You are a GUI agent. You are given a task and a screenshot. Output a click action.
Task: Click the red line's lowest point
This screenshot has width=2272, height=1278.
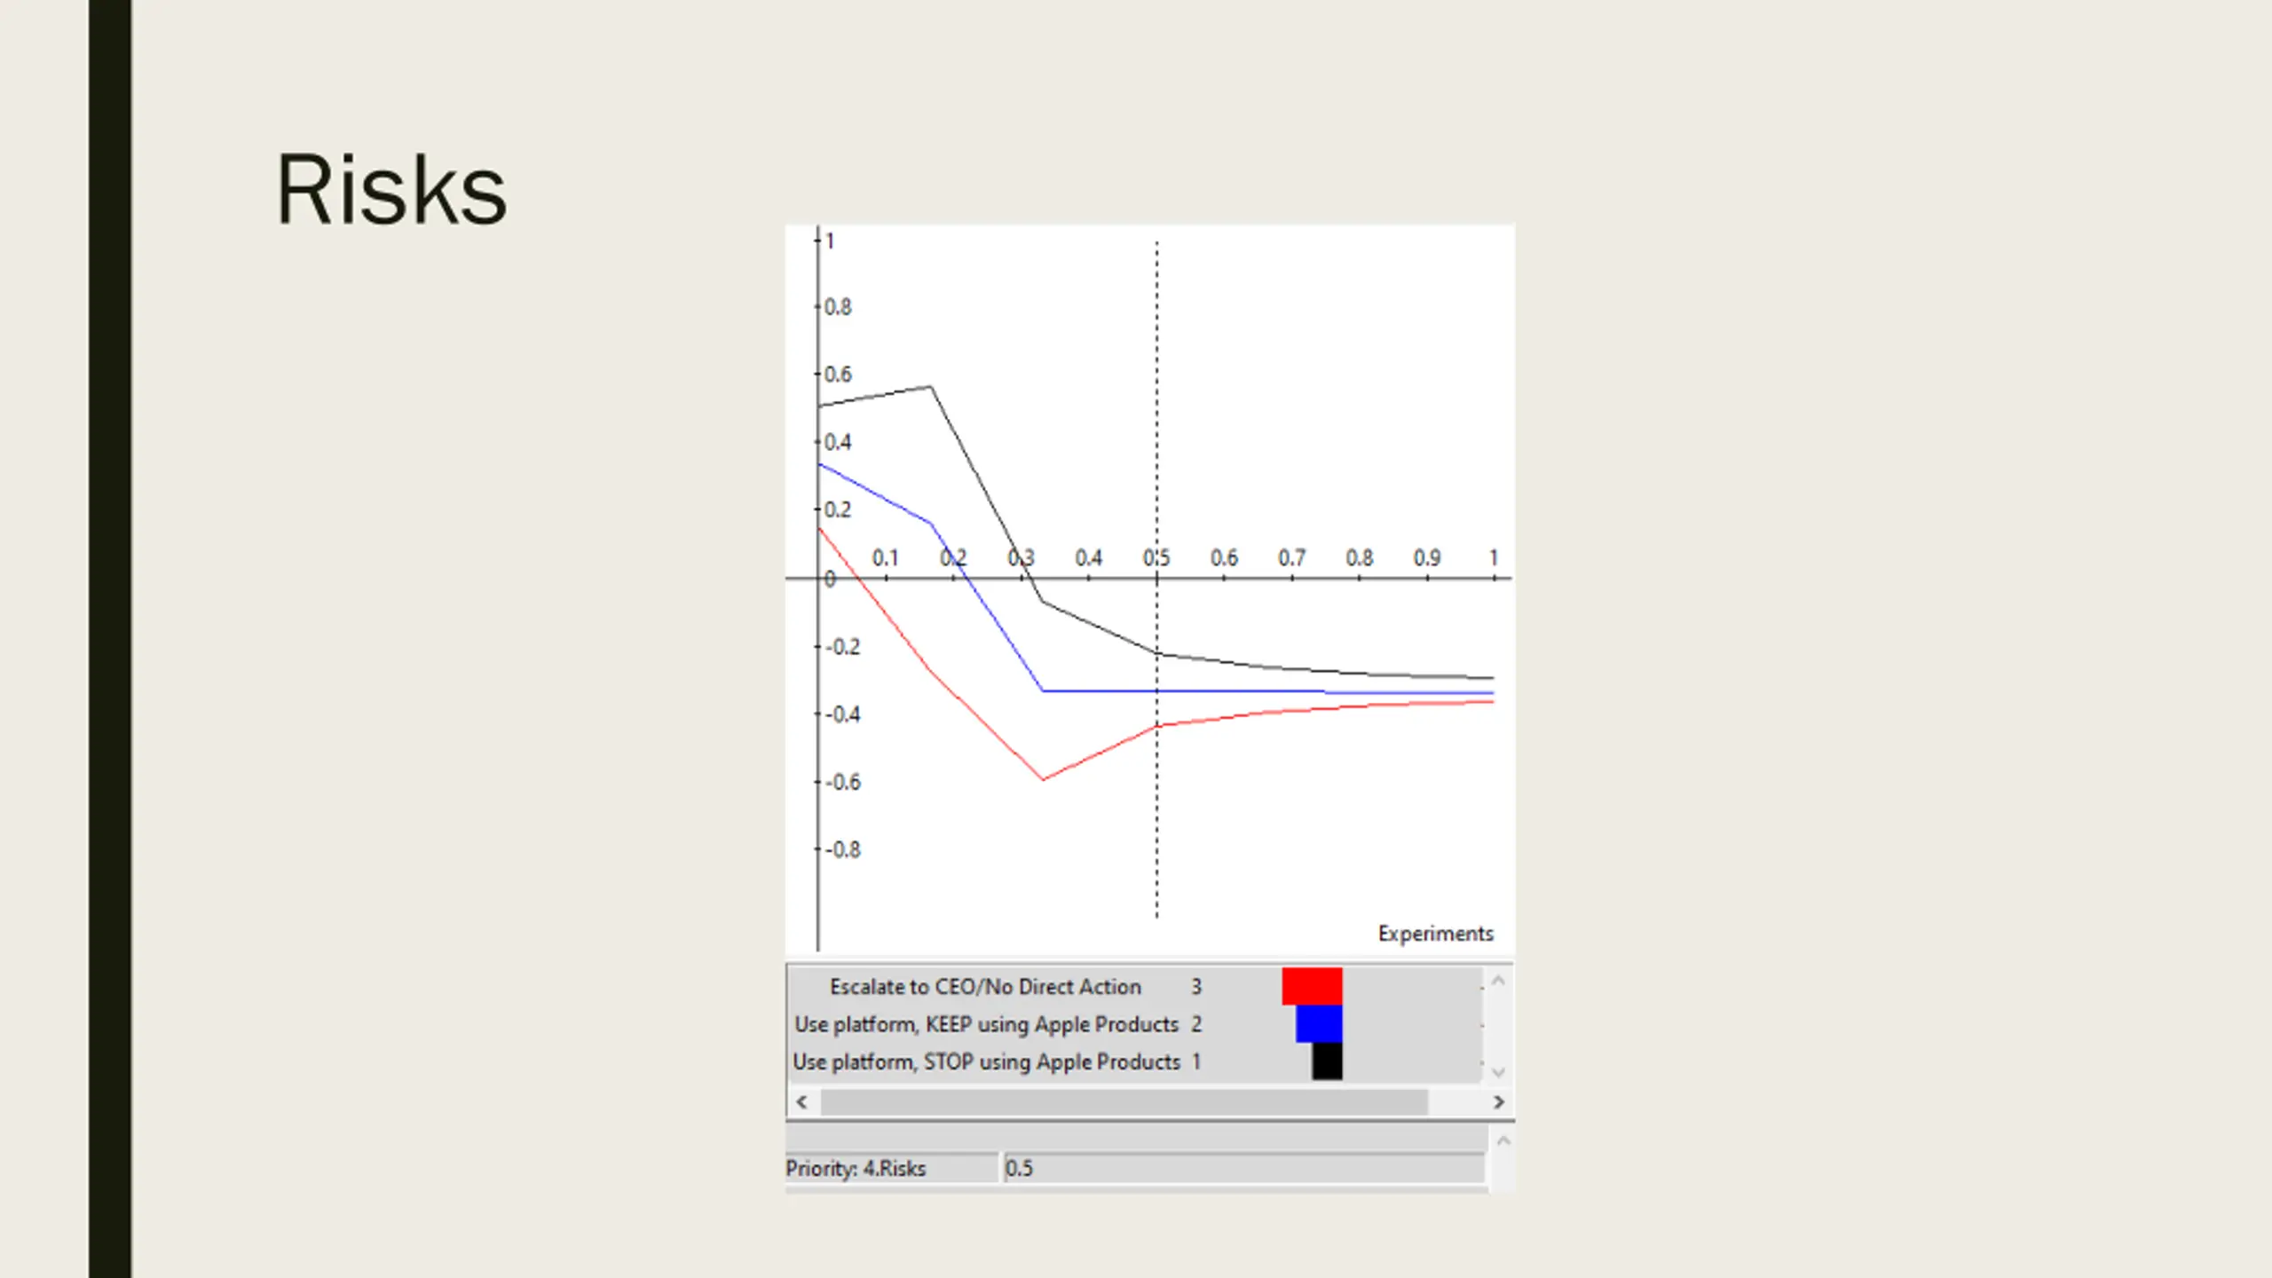click(1043, 779)
